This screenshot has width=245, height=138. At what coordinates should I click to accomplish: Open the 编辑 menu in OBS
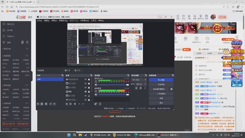point(47,21)
